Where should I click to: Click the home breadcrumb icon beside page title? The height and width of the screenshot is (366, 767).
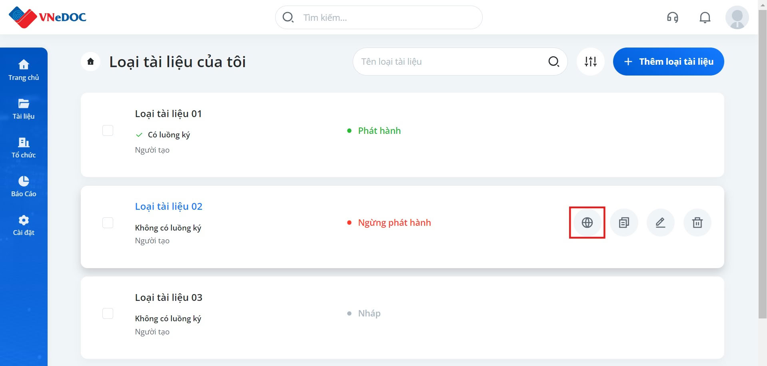point(91,62)
